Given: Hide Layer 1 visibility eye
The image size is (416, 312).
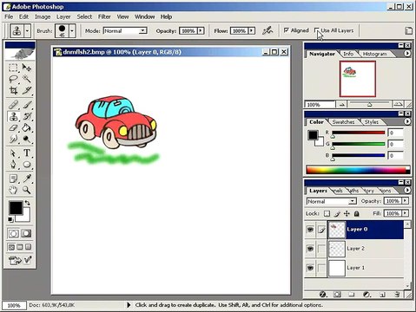Looking at the screenshot, I should tap(310, 268).
